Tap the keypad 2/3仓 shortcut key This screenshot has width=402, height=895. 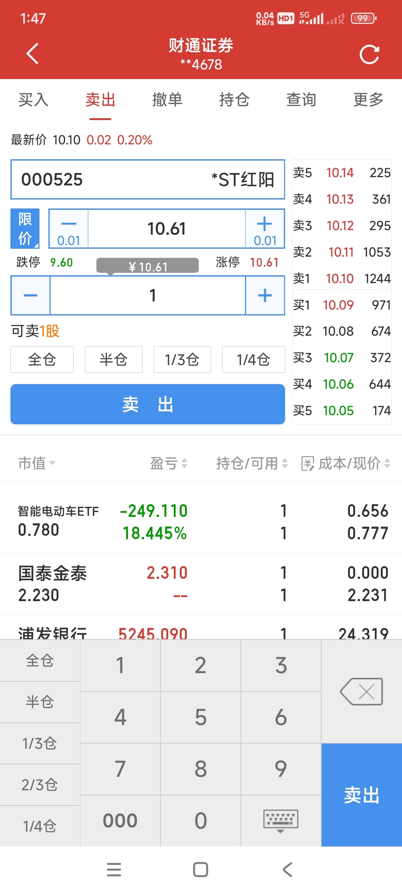tap(40, 785)
